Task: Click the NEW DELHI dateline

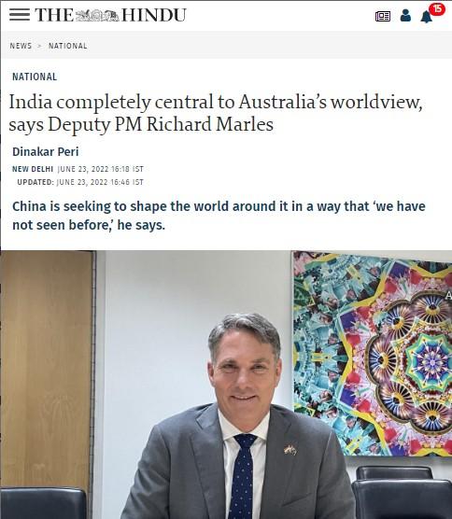Action: [x=33, y=169]
